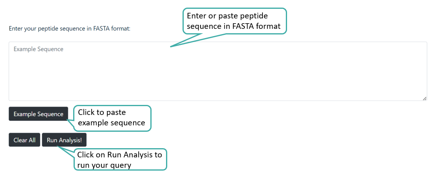Image resolution: width=437 pixels, height=177 pixels.
Task: Focus the peptide sequence text area
Action: [x=217, y=71]
